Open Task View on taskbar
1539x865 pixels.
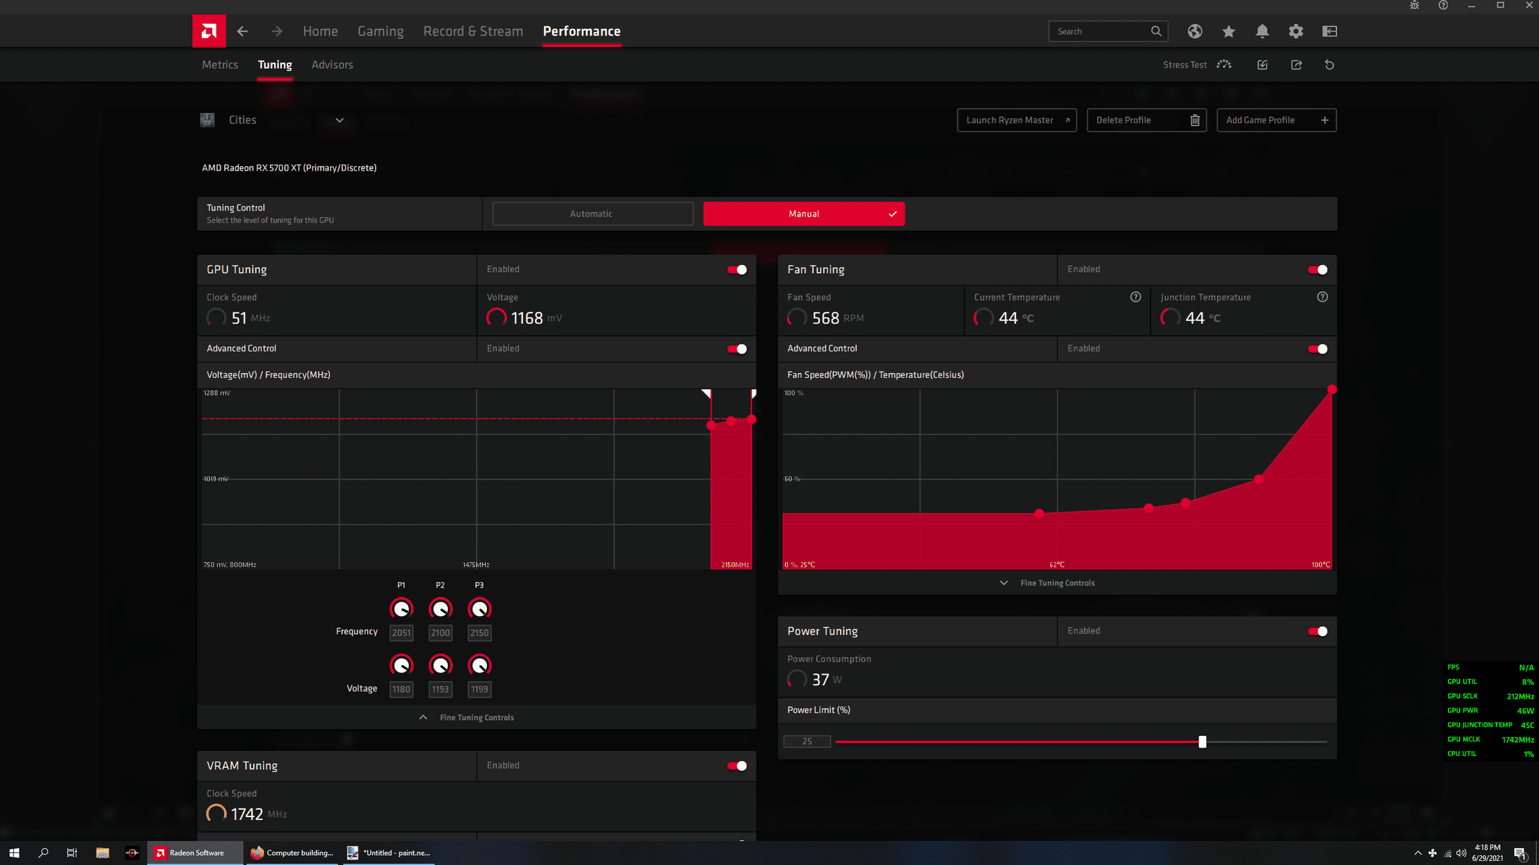72,853
